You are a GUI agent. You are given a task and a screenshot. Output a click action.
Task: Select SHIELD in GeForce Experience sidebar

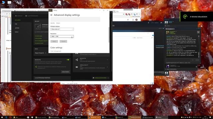[x=17, y=32]
